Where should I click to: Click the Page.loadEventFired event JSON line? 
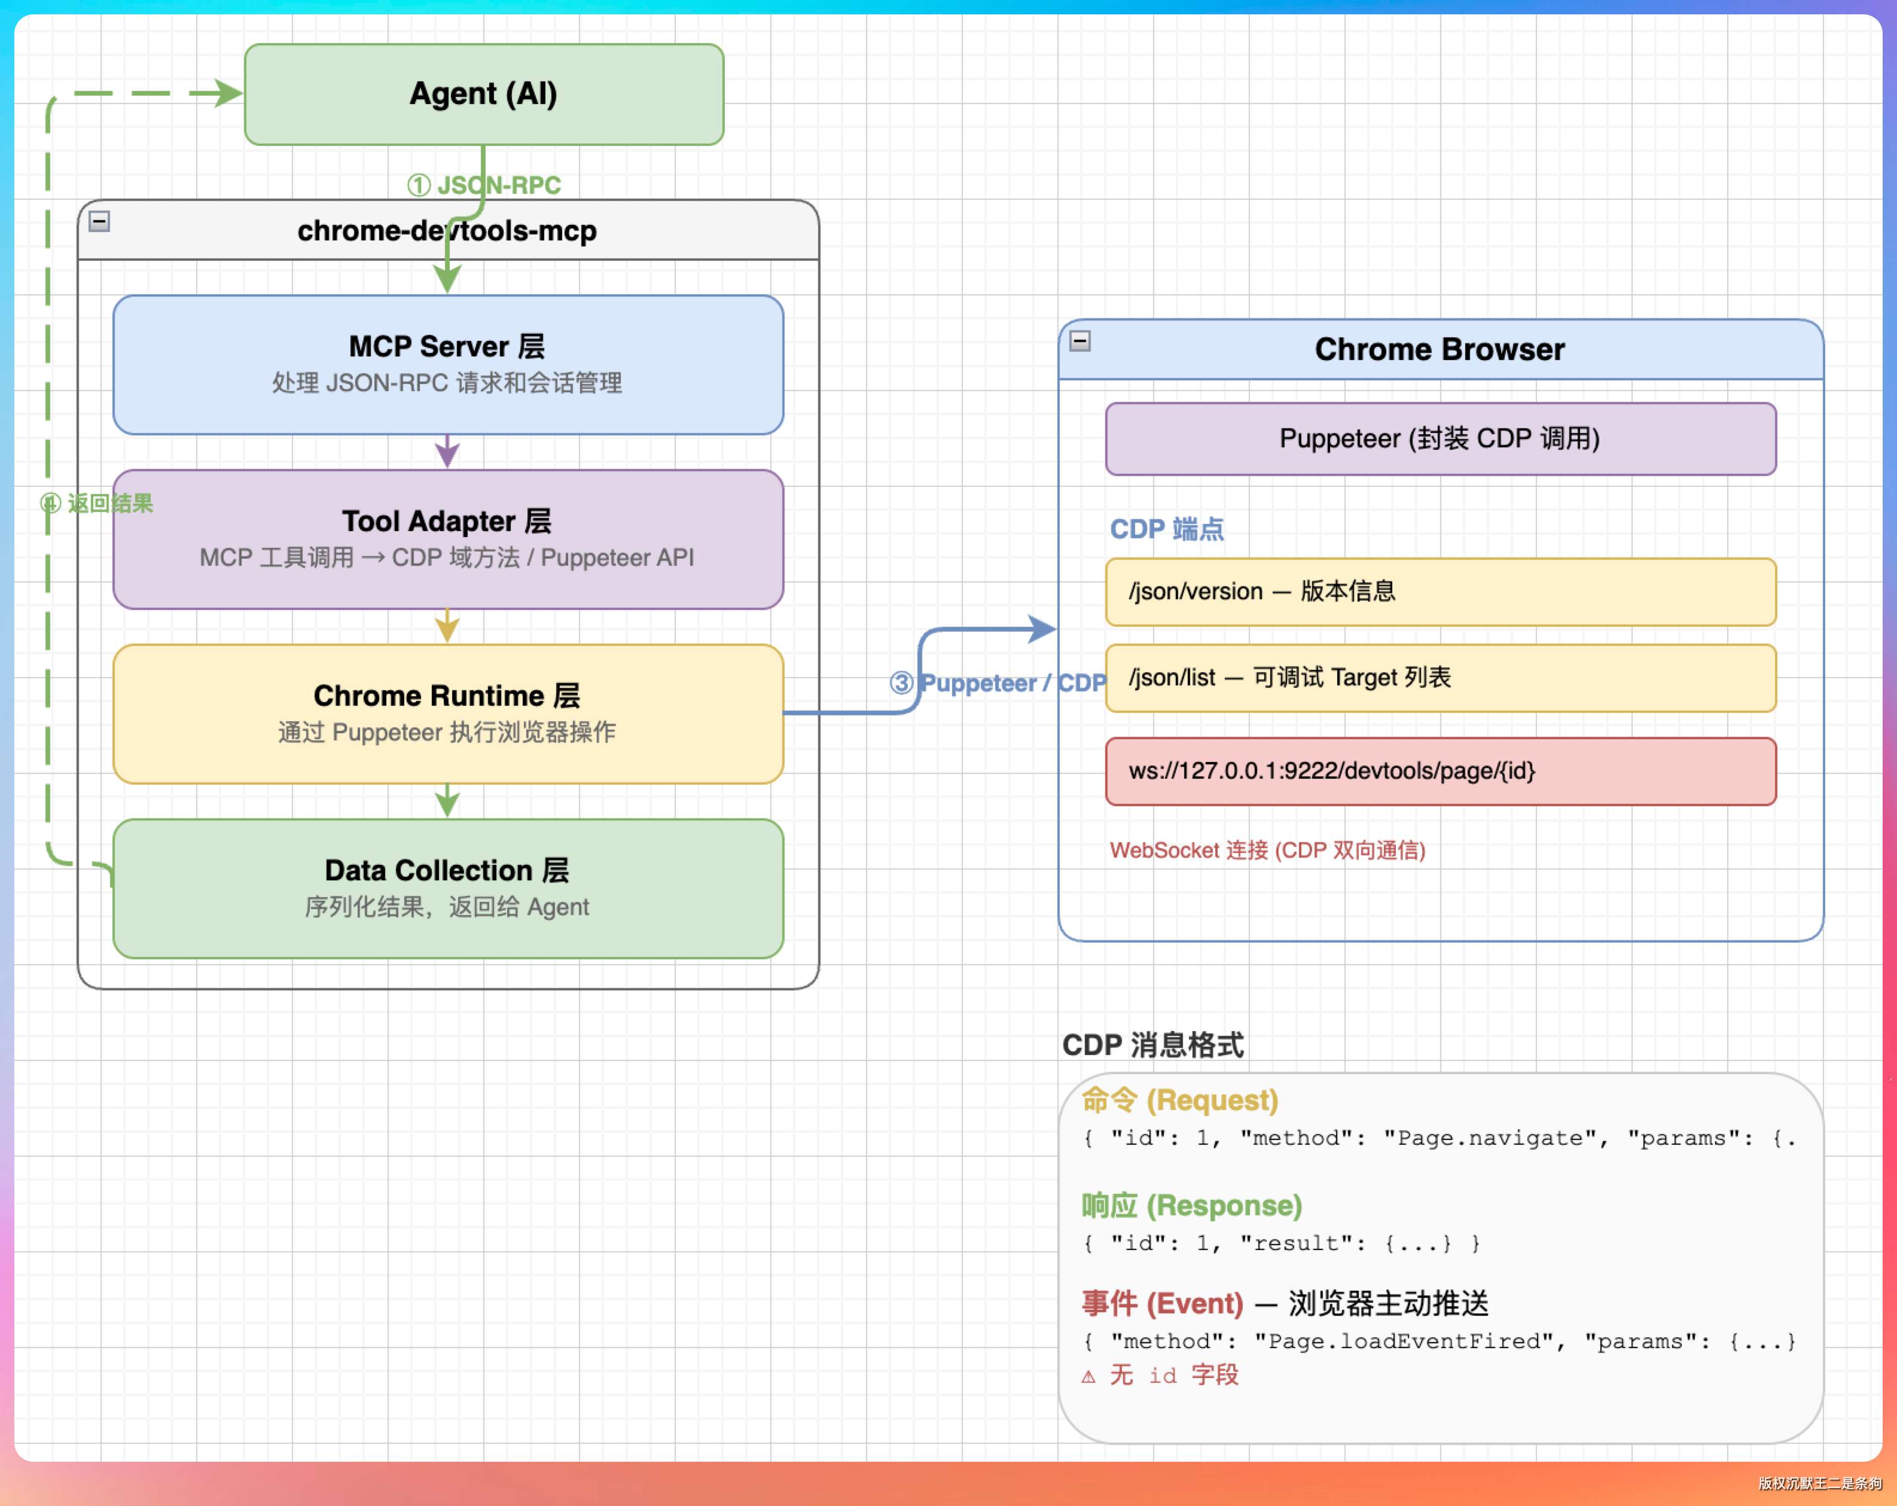click(1439, 1342)
